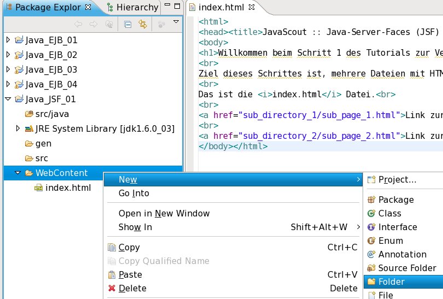Toggle Link with Editor icon
Screen dimensions: 443x299
pyautogui.click(x=143, y=24)
